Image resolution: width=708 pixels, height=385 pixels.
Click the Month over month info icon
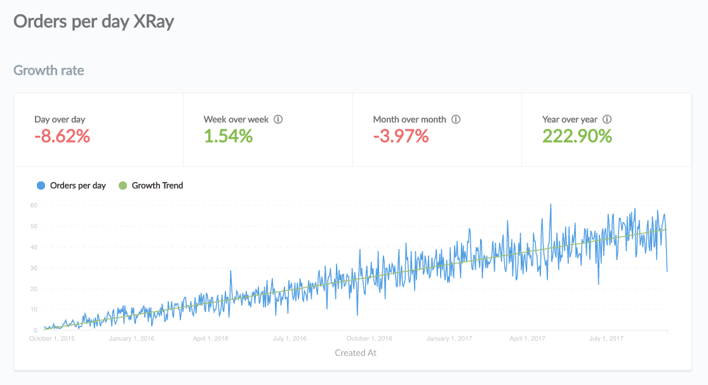pos(456,119)
